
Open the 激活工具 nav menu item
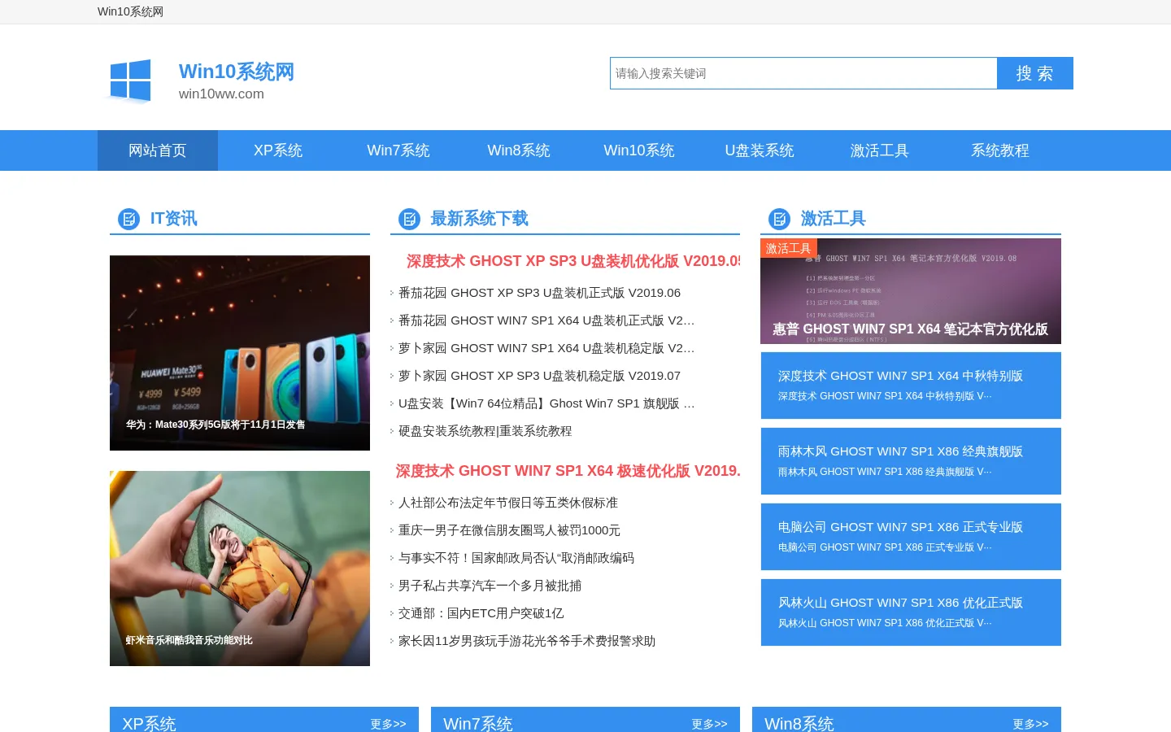tap(880, 150)
